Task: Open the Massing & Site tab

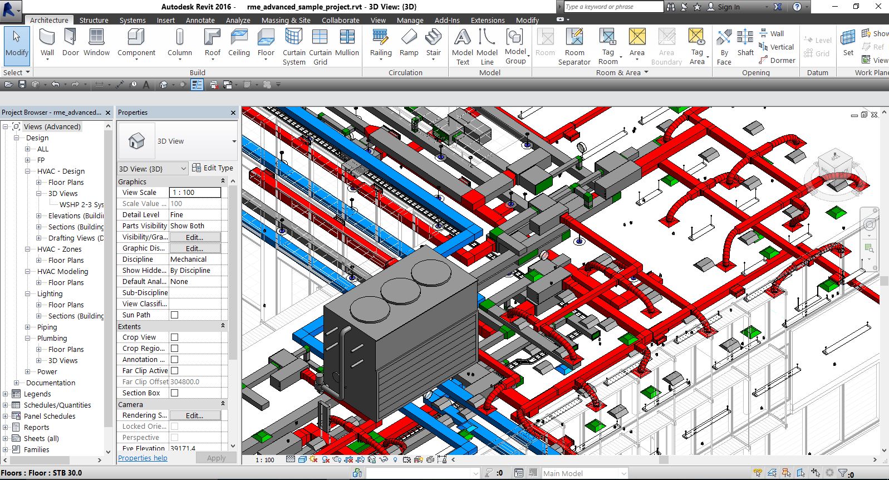Action: pos(286,20)
